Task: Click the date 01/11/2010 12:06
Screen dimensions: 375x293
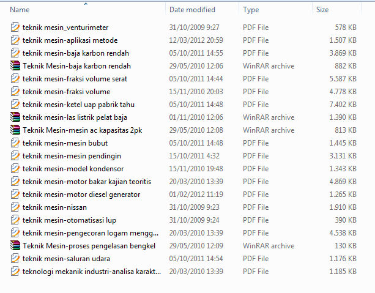Action: [x=196, y=117]
